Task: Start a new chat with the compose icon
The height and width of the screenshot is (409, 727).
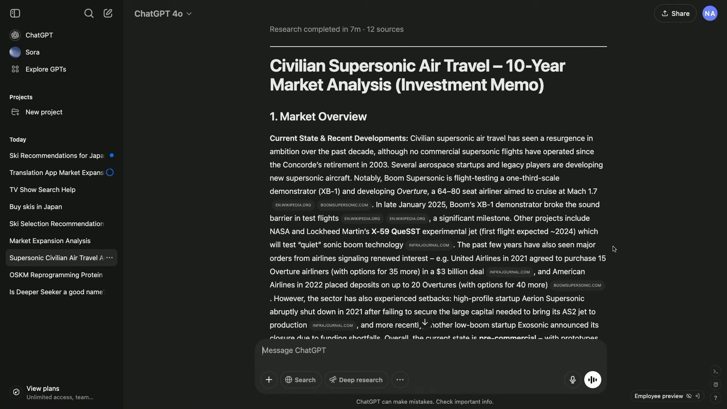Action: click(x=108, y=14)
